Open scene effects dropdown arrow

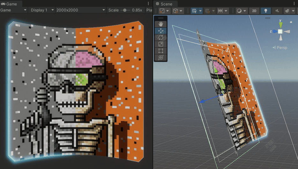293,11
